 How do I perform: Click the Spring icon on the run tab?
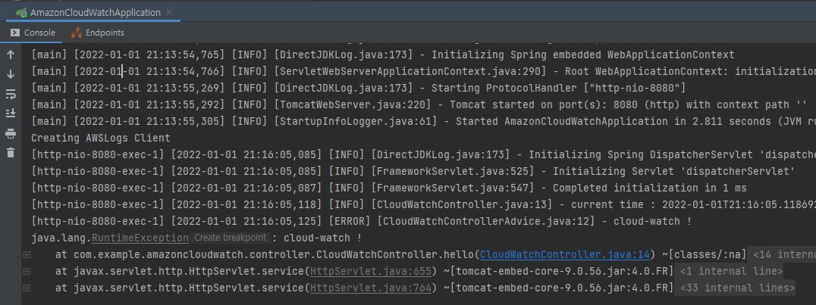21,12
